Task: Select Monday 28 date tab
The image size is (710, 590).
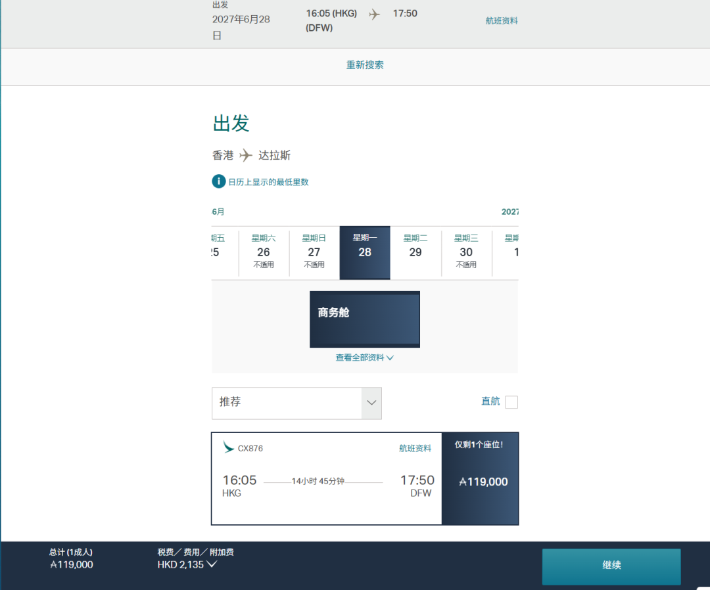Action: coord(365,252)
